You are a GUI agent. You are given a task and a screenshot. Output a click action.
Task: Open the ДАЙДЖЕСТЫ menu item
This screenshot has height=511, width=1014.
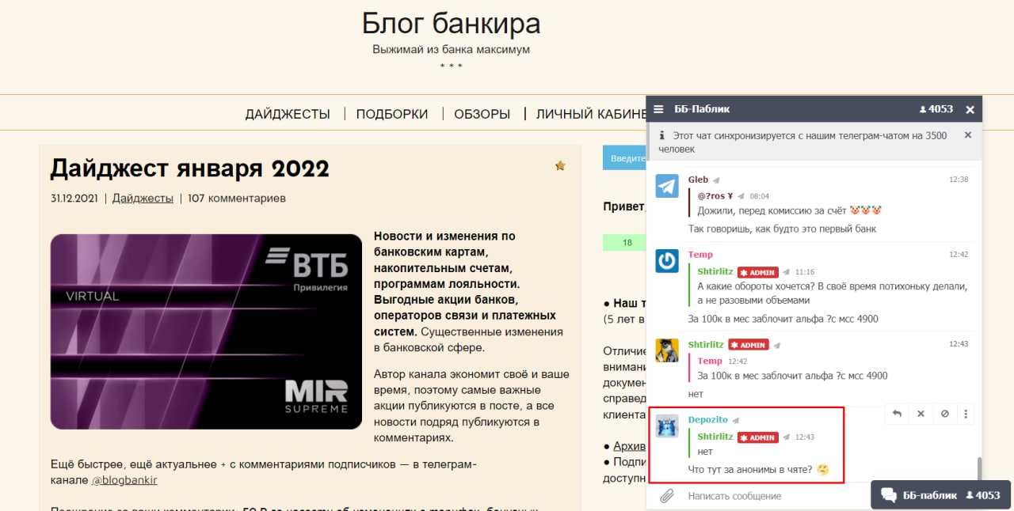coord(288,114)
